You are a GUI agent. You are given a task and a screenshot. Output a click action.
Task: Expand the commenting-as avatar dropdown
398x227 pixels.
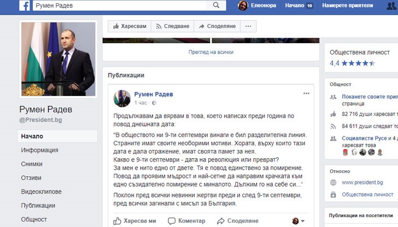pyautogui.click(x=298, y=221)
